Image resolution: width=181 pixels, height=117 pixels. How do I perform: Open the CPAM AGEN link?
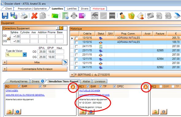point(12,91)
